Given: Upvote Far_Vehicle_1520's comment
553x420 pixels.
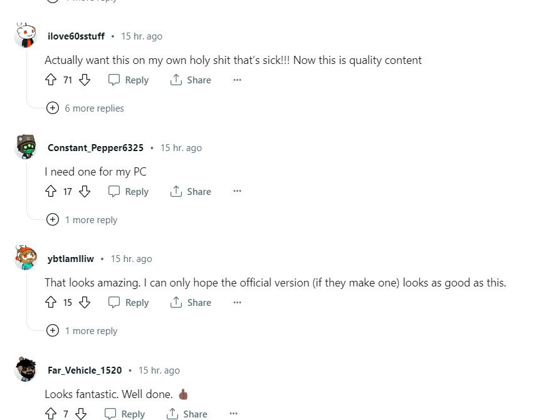Looking at the screenshot, I should click(51, 414).
